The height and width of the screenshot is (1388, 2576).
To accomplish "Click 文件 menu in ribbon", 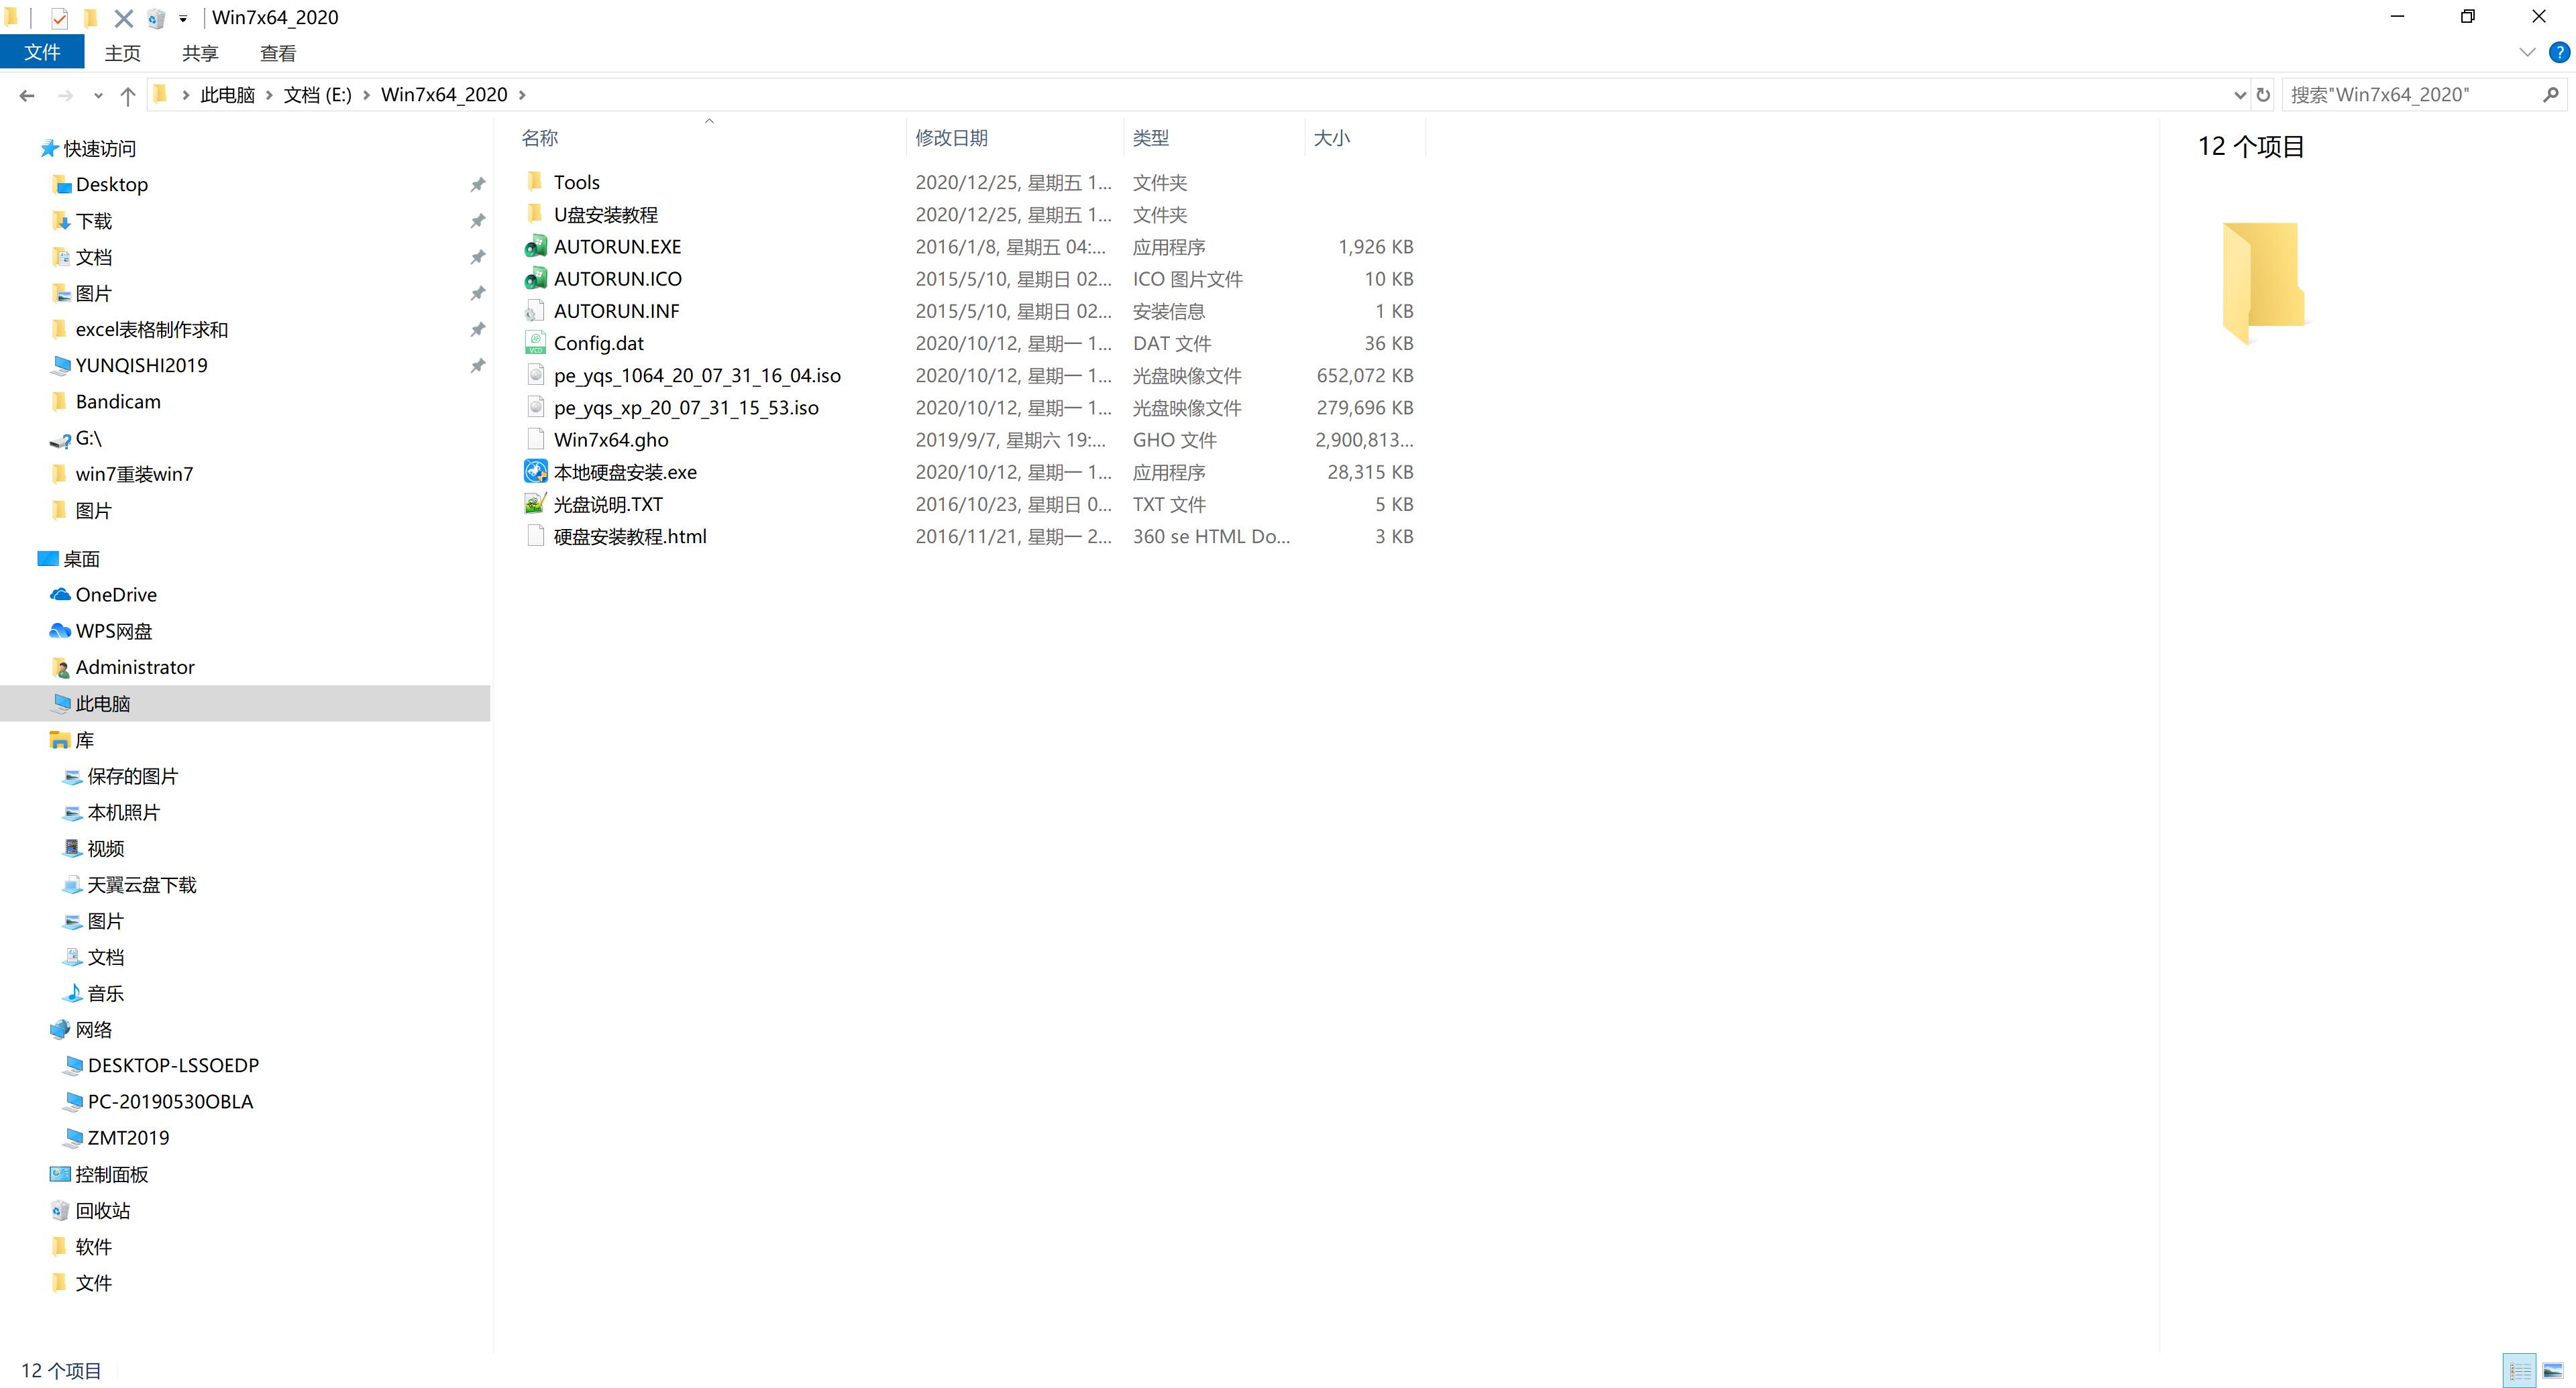I will click(x=43, y=51).
